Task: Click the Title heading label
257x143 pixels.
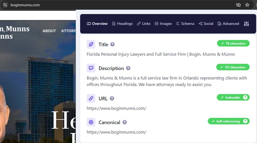Action: 104,44
